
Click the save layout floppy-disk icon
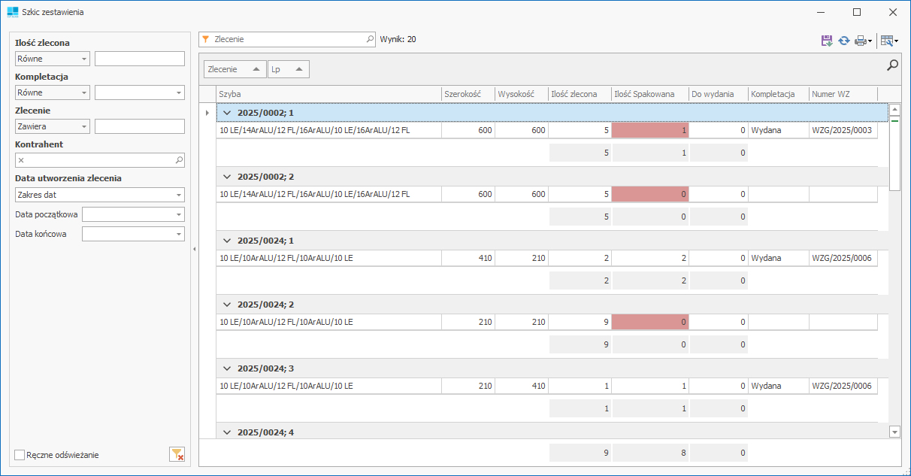click(x=827, y=41)
